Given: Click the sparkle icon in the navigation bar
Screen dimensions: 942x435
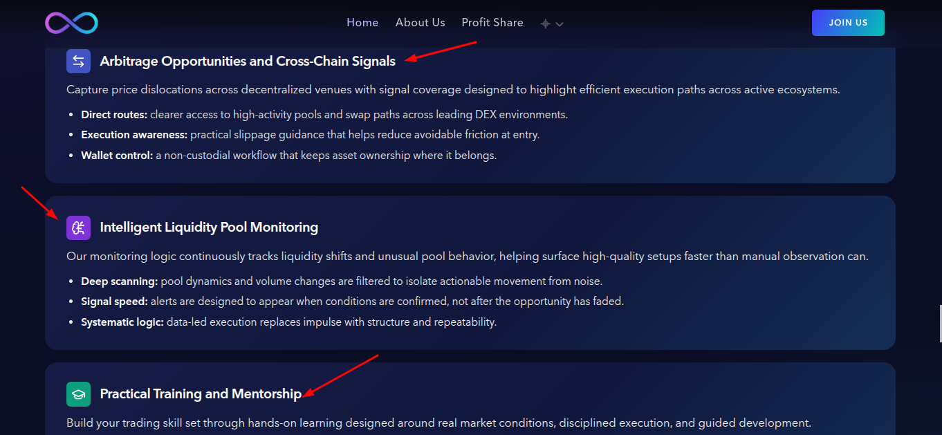Looking at the screenshot, I should 545,24.
